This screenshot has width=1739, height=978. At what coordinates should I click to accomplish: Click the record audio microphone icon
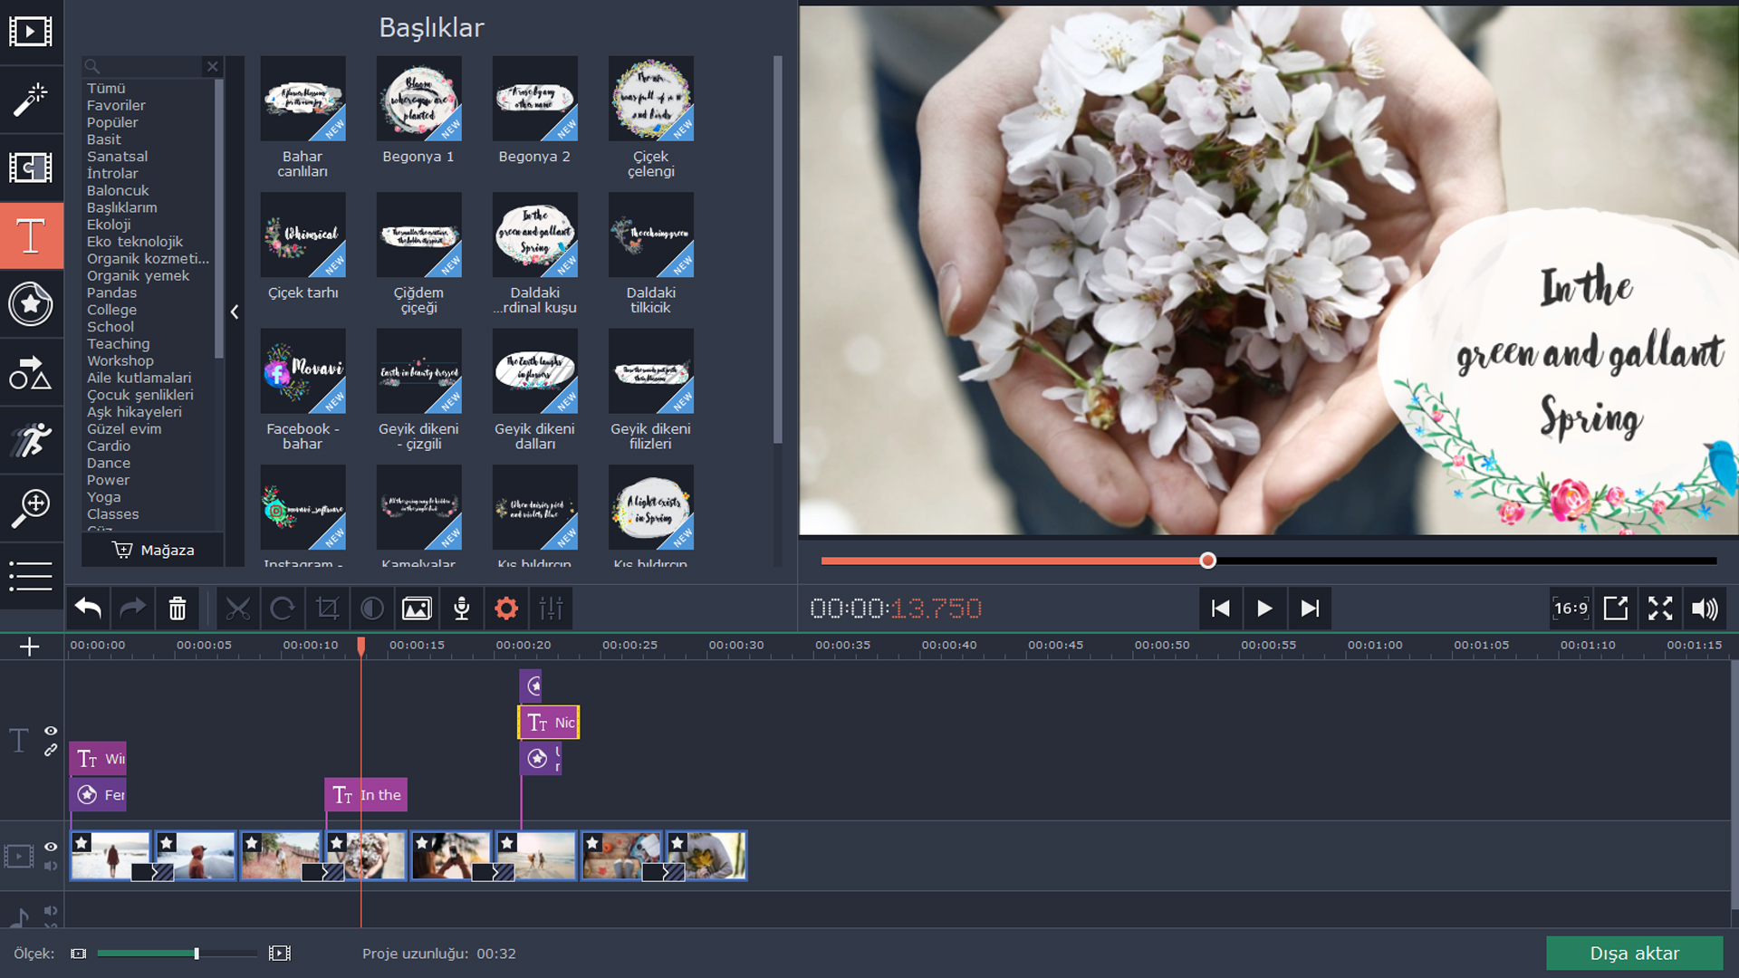point(461,609)
